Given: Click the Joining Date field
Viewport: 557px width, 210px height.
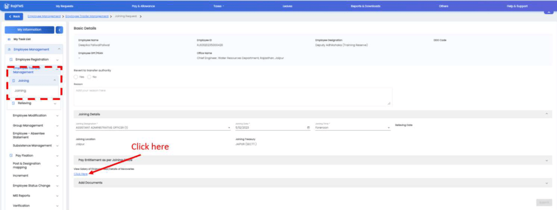Looking at the screenshot, I should pos(273,127).
